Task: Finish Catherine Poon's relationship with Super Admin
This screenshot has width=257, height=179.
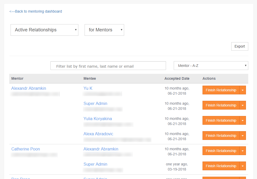Action: pyautogui.click(x=221, y=166)
